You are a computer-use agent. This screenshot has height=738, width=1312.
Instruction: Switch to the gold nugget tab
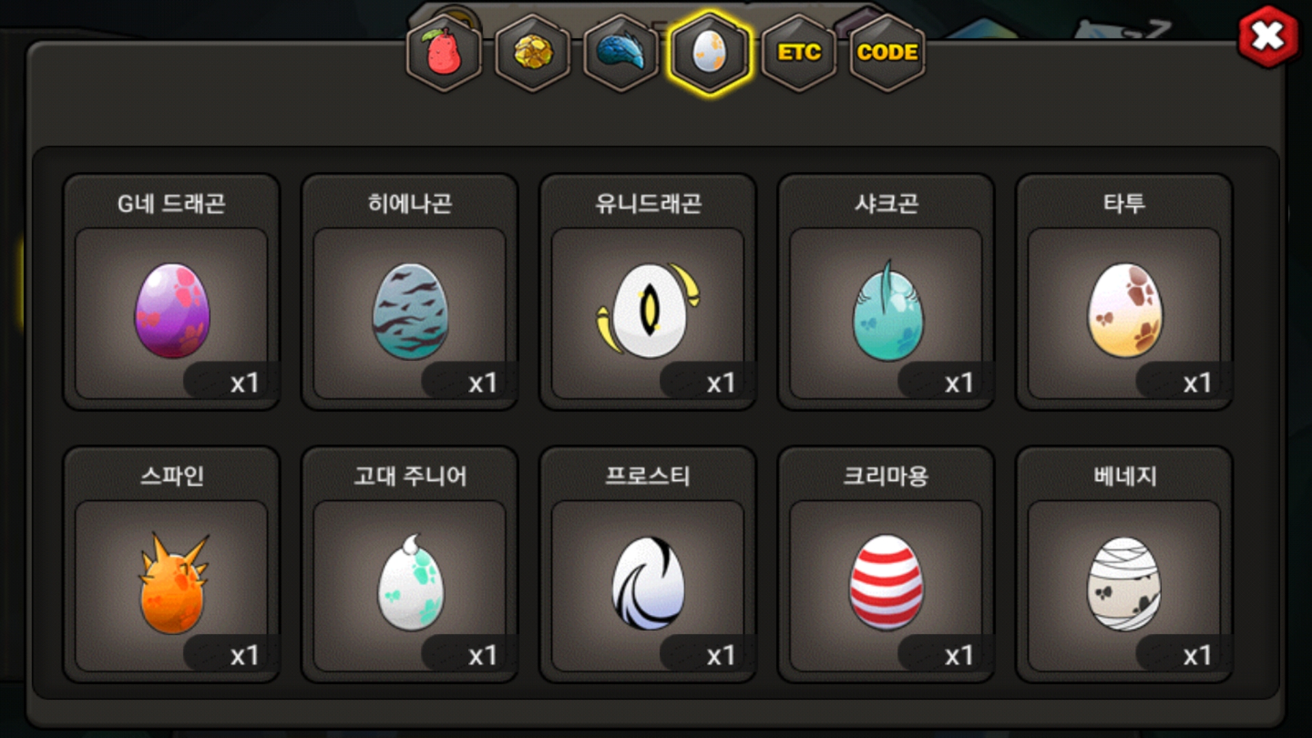(x=533, y=53)
